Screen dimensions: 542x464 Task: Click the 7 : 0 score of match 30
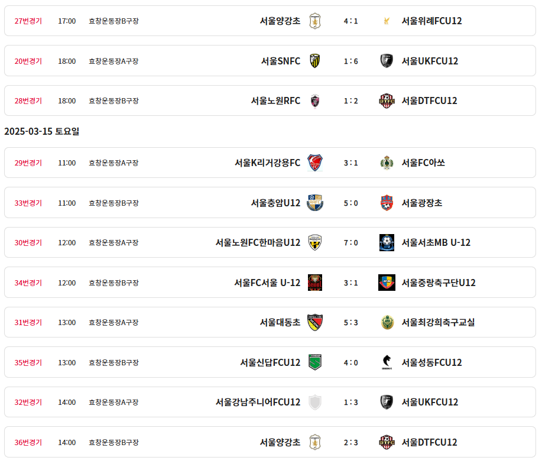350,242
